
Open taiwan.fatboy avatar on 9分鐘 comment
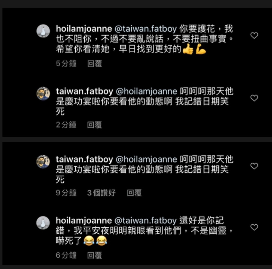click(43, 162)
